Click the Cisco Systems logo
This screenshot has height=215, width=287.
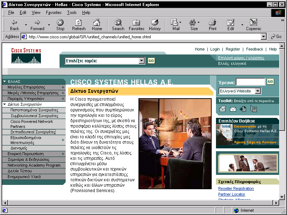tap(26, 56)
